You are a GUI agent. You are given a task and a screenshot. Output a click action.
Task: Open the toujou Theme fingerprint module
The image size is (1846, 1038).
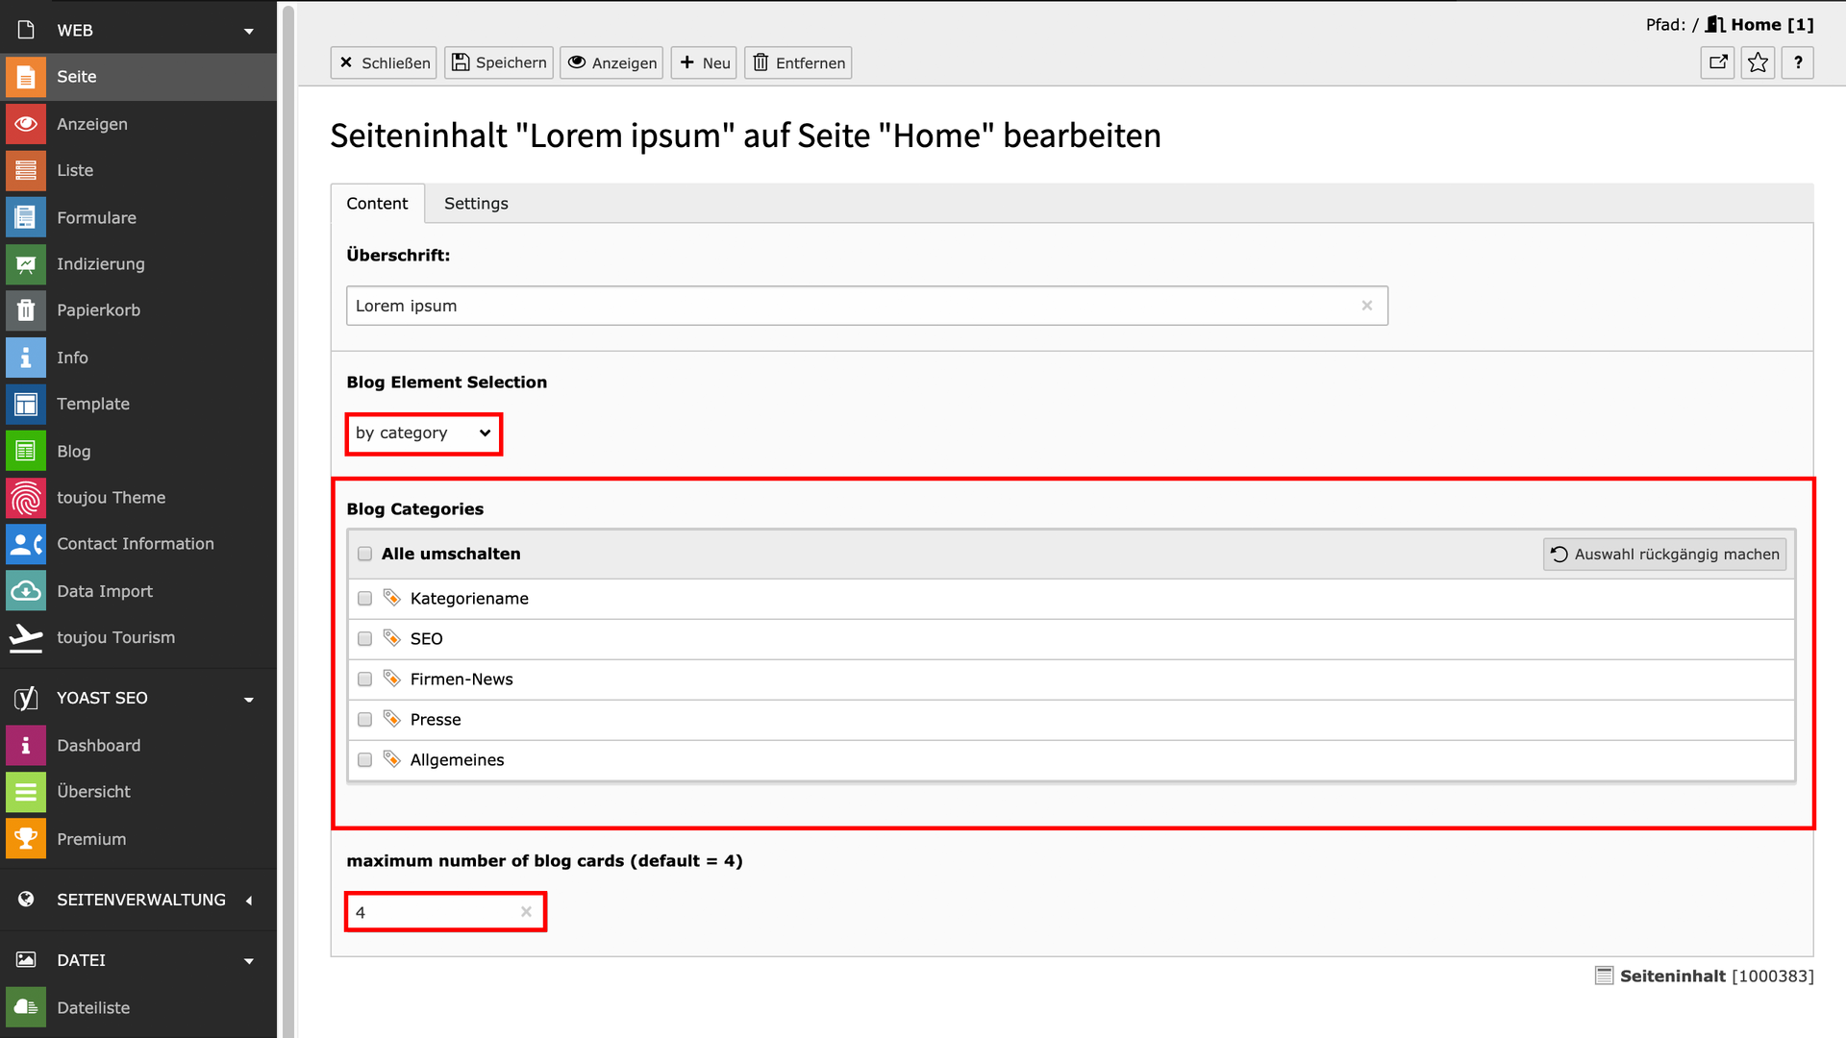pos(26,498)
